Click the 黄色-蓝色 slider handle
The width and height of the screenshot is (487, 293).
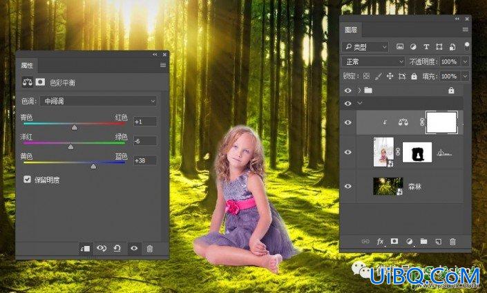(x=93, y=167)
